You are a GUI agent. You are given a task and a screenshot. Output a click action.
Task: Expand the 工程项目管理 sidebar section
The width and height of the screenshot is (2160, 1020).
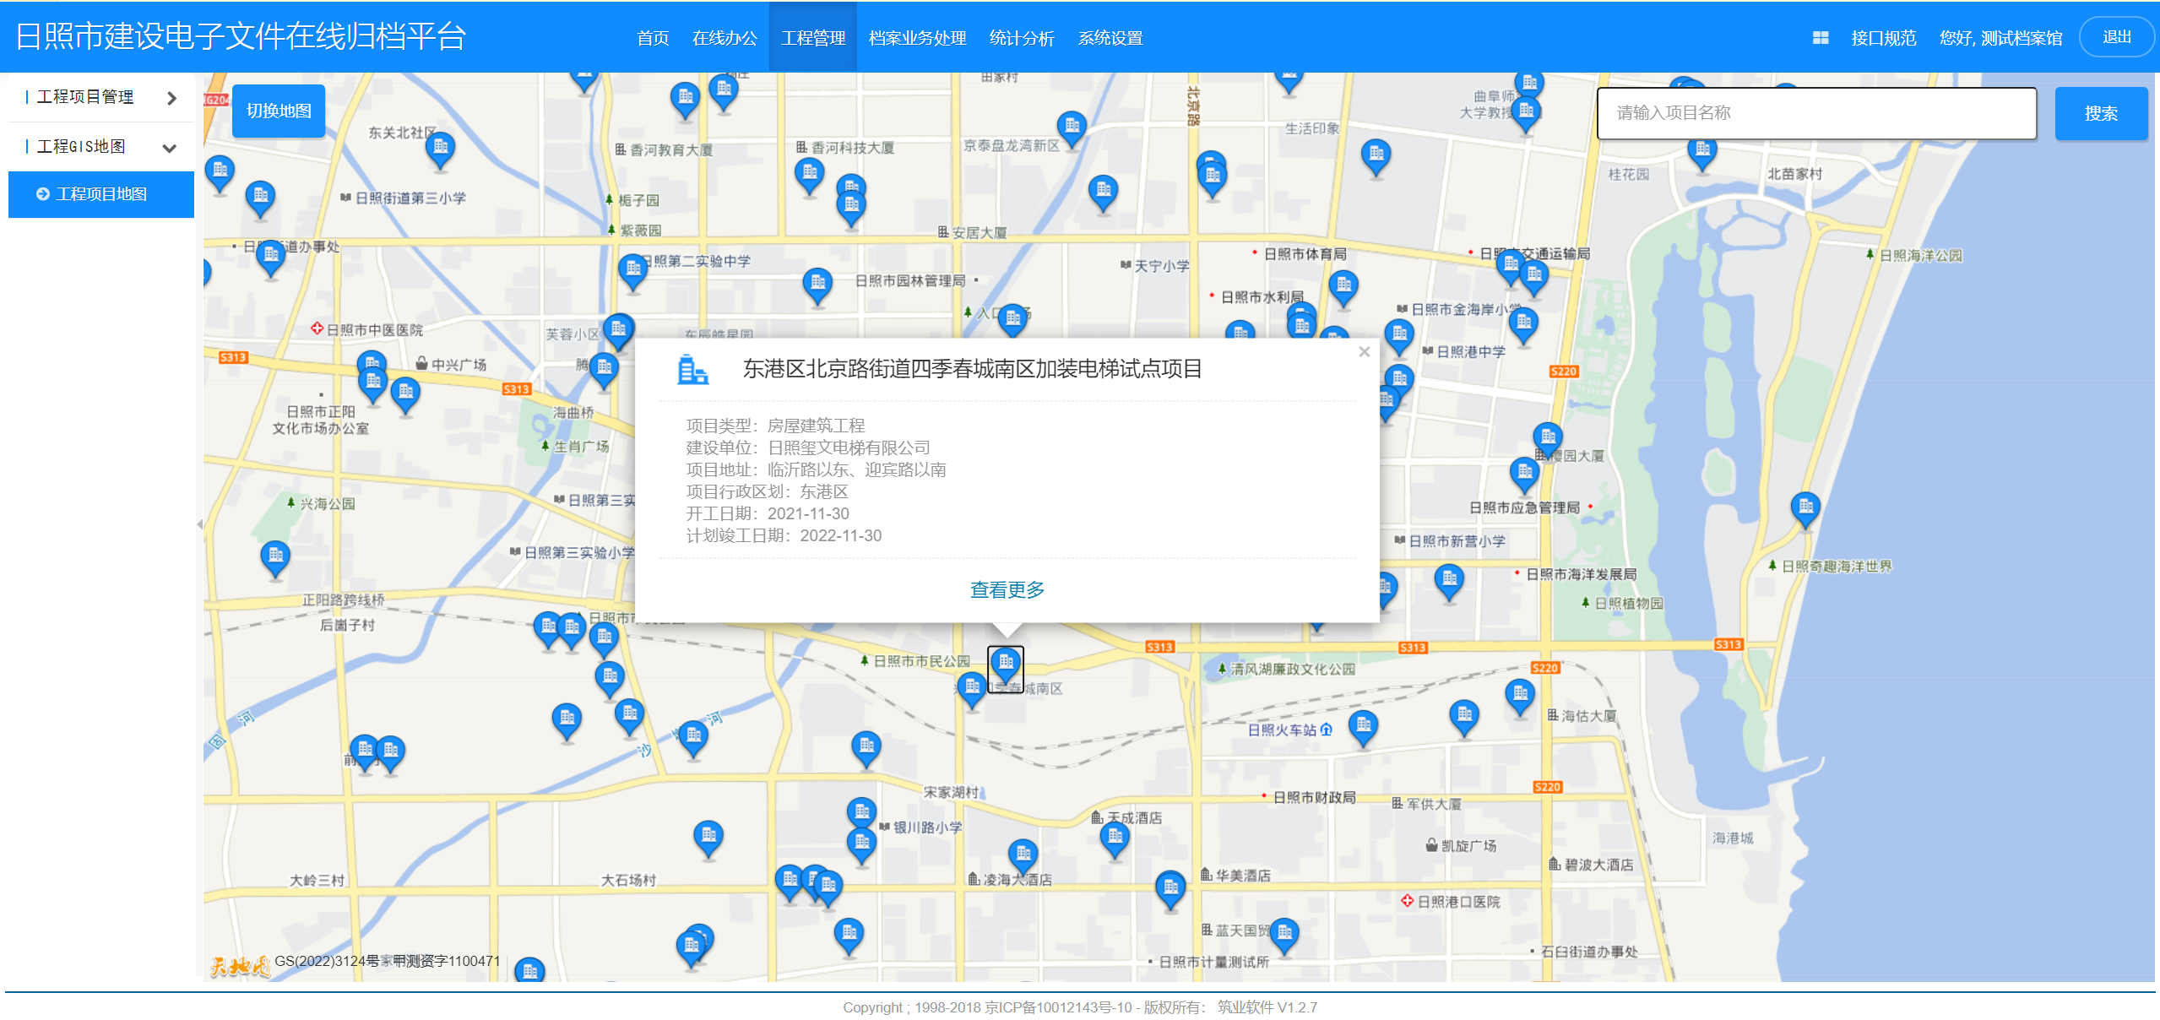tap(101, 97)
